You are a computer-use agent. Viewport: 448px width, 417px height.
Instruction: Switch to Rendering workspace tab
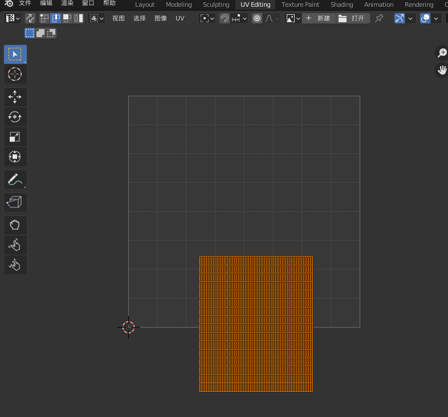click(x=419, y=5)
